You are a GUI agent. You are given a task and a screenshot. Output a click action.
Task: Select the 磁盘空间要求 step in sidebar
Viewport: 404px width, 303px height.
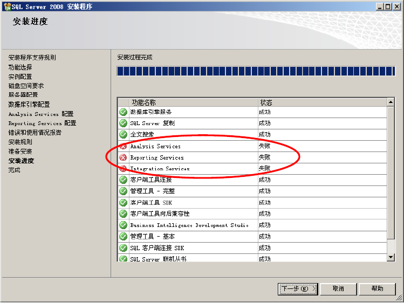coord(26,86)
